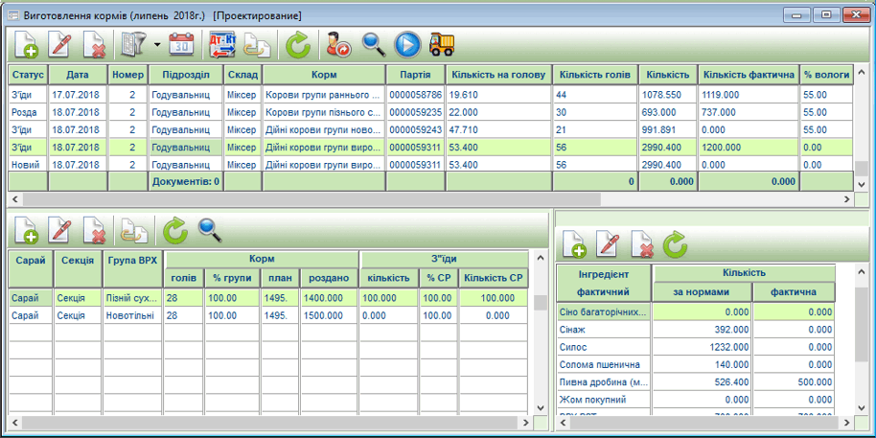Click the new document icon in the top toolbar
This screenshot has width=876, height=438.
point(27,44)
